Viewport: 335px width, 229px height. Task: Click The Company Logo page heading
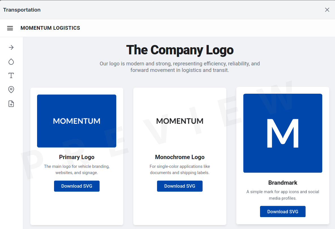click(180, 50)
